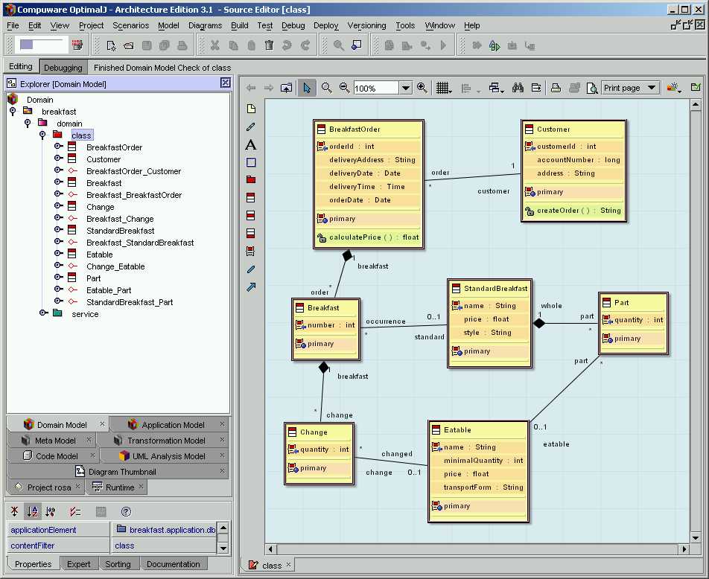The image size is (709, 579).
Task: Click the zoom percentage input field
Action: [x=377, y=88]
